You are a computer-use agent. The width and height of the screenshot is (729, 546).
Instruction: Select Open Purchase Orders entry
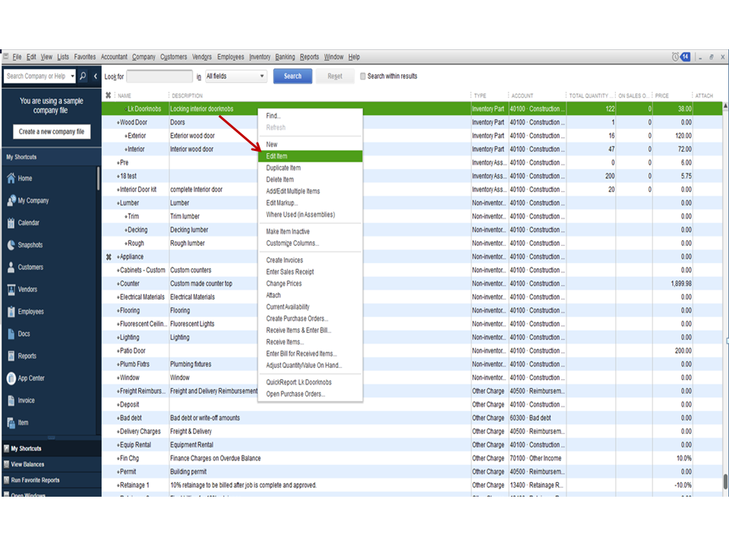point(310,394)
